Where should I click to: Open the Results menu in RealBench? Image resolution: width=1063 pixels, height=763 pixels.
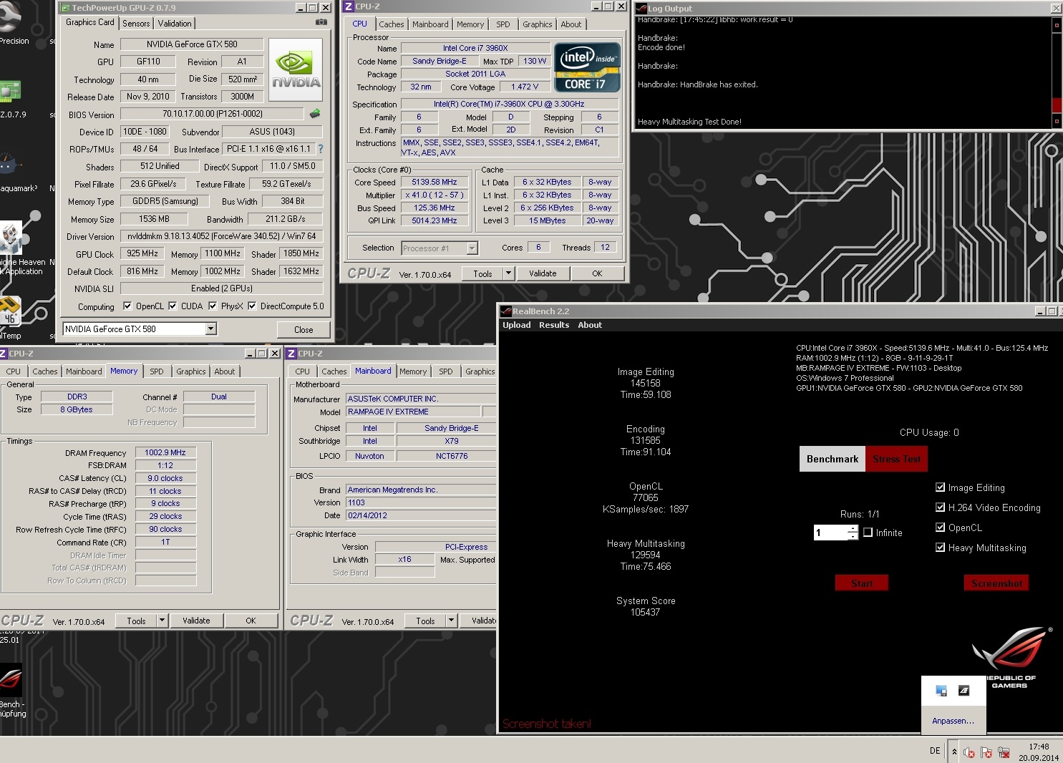(x=554, y=325)
